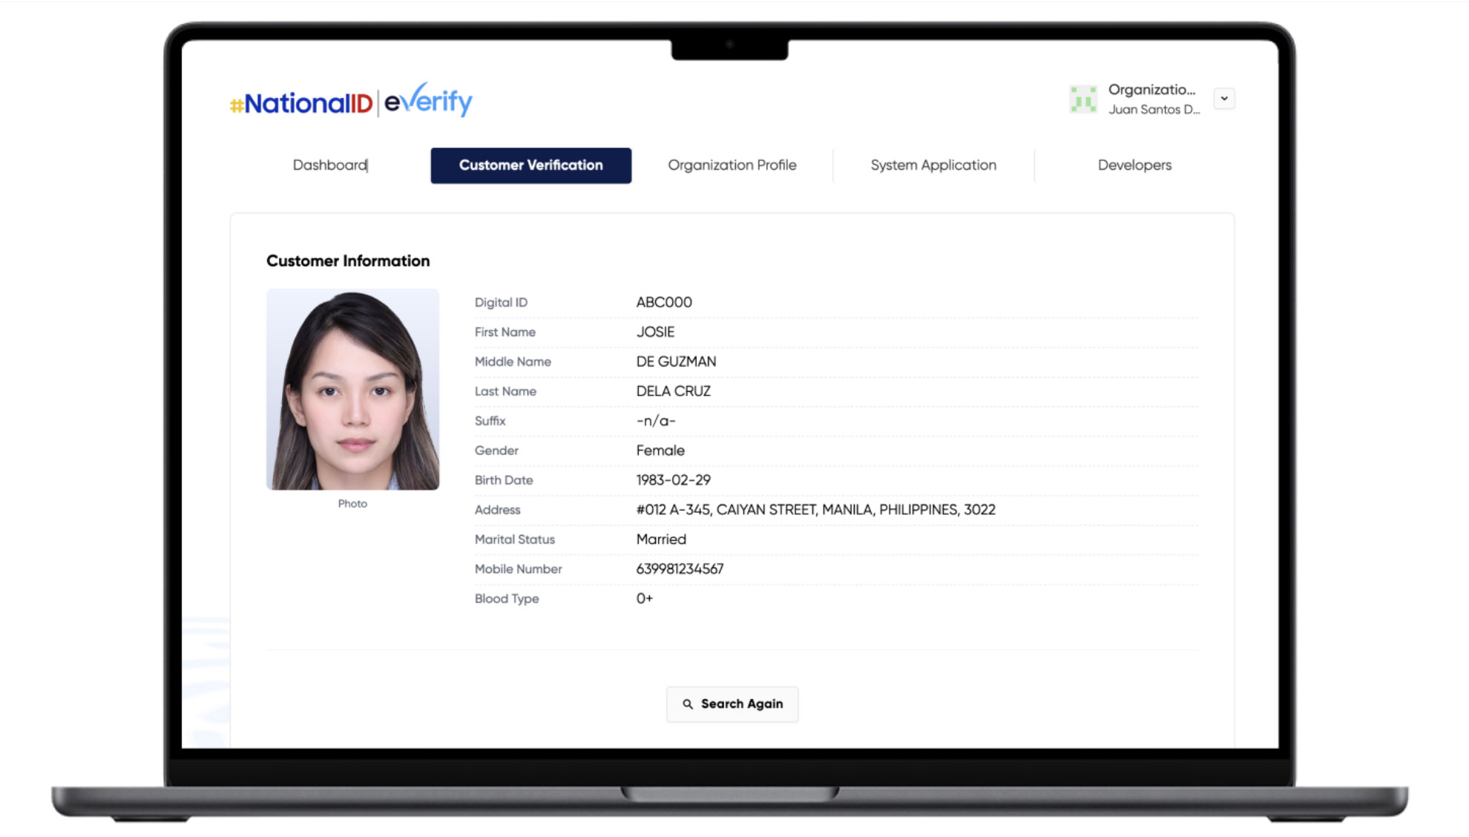
Task: Open the account options chevron dropdown
Action: pyautogui.click(x=1224, y=98)
